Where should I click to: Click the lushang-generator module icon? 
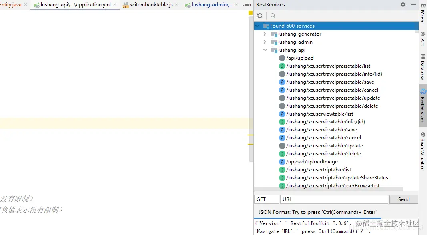coord(274,34)
